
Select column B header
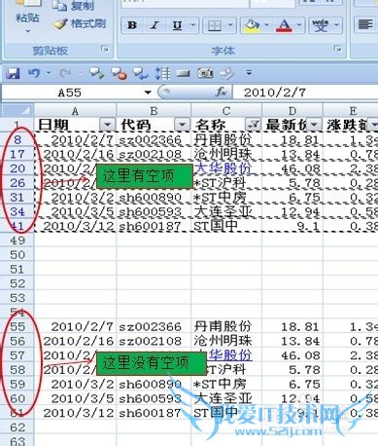pyautogui.click(x=154, y=111)
